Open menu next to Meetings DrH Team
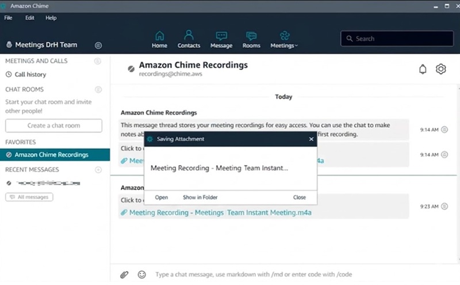The height and width of the screenshot is (285, 460). click(98, 45)
